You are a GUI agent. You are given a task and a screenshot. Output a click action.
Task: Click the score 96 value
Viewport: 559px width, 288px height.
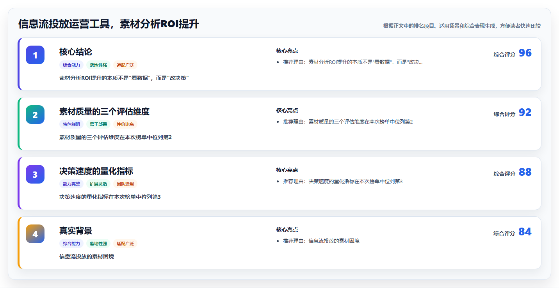[x=525, y=53]
